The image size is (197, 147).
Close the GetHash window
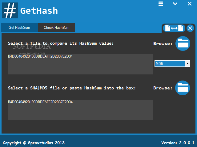tap(190, 4)
